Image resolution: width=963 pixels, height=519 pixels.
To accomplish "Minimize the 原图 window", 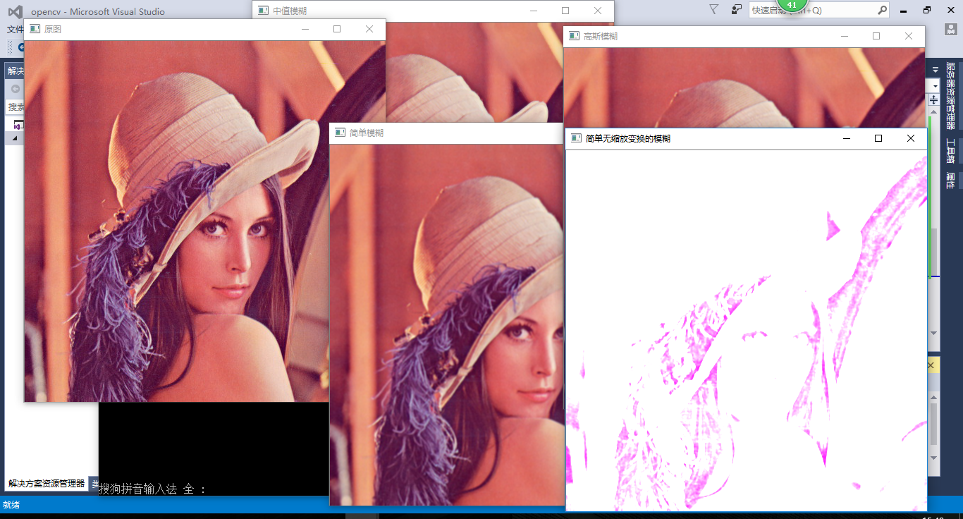I will tap(305, 29).
